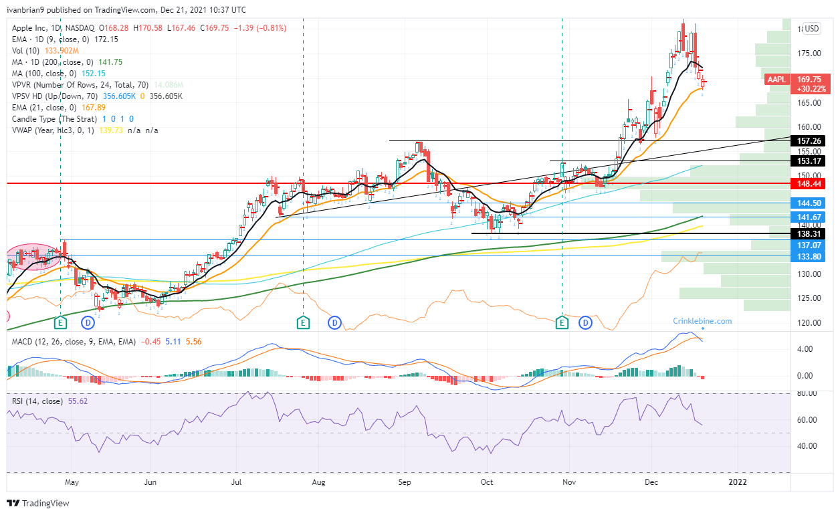
Task: Click the Dec label on the time axis
Action: [x=651, y=482]
